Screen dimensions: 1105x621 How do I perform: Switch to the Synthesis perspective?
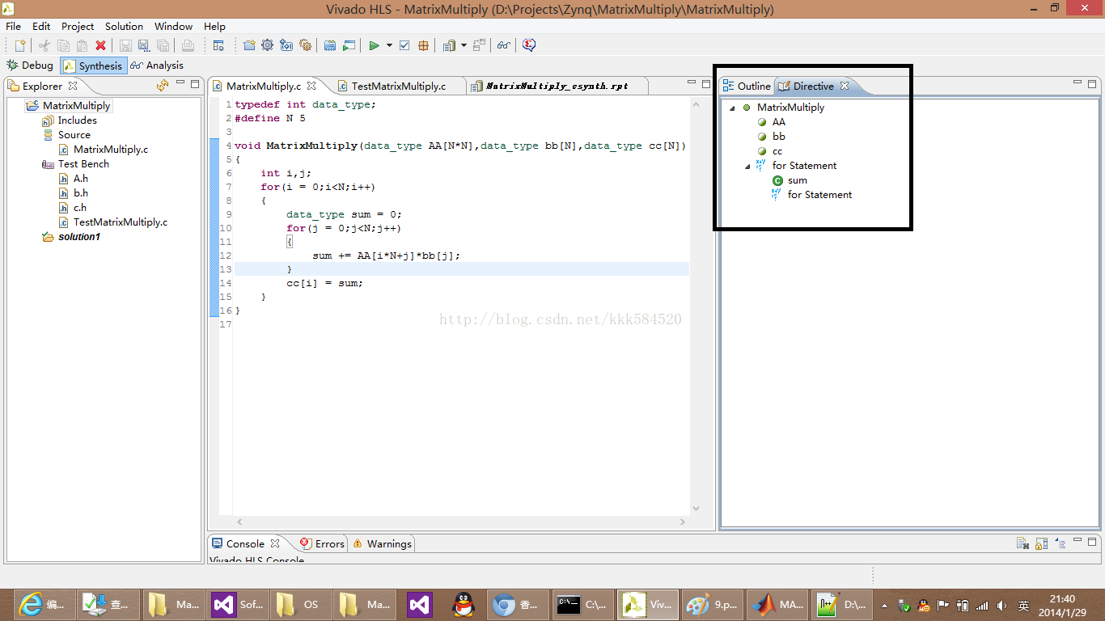tap(93, 65)
